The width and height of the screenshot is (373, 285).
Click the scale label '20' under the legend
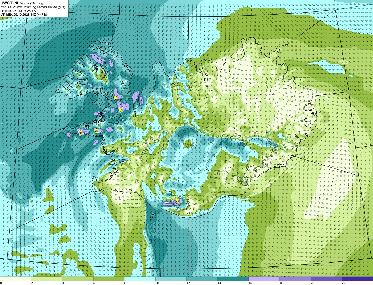click(x=312, y=283)
